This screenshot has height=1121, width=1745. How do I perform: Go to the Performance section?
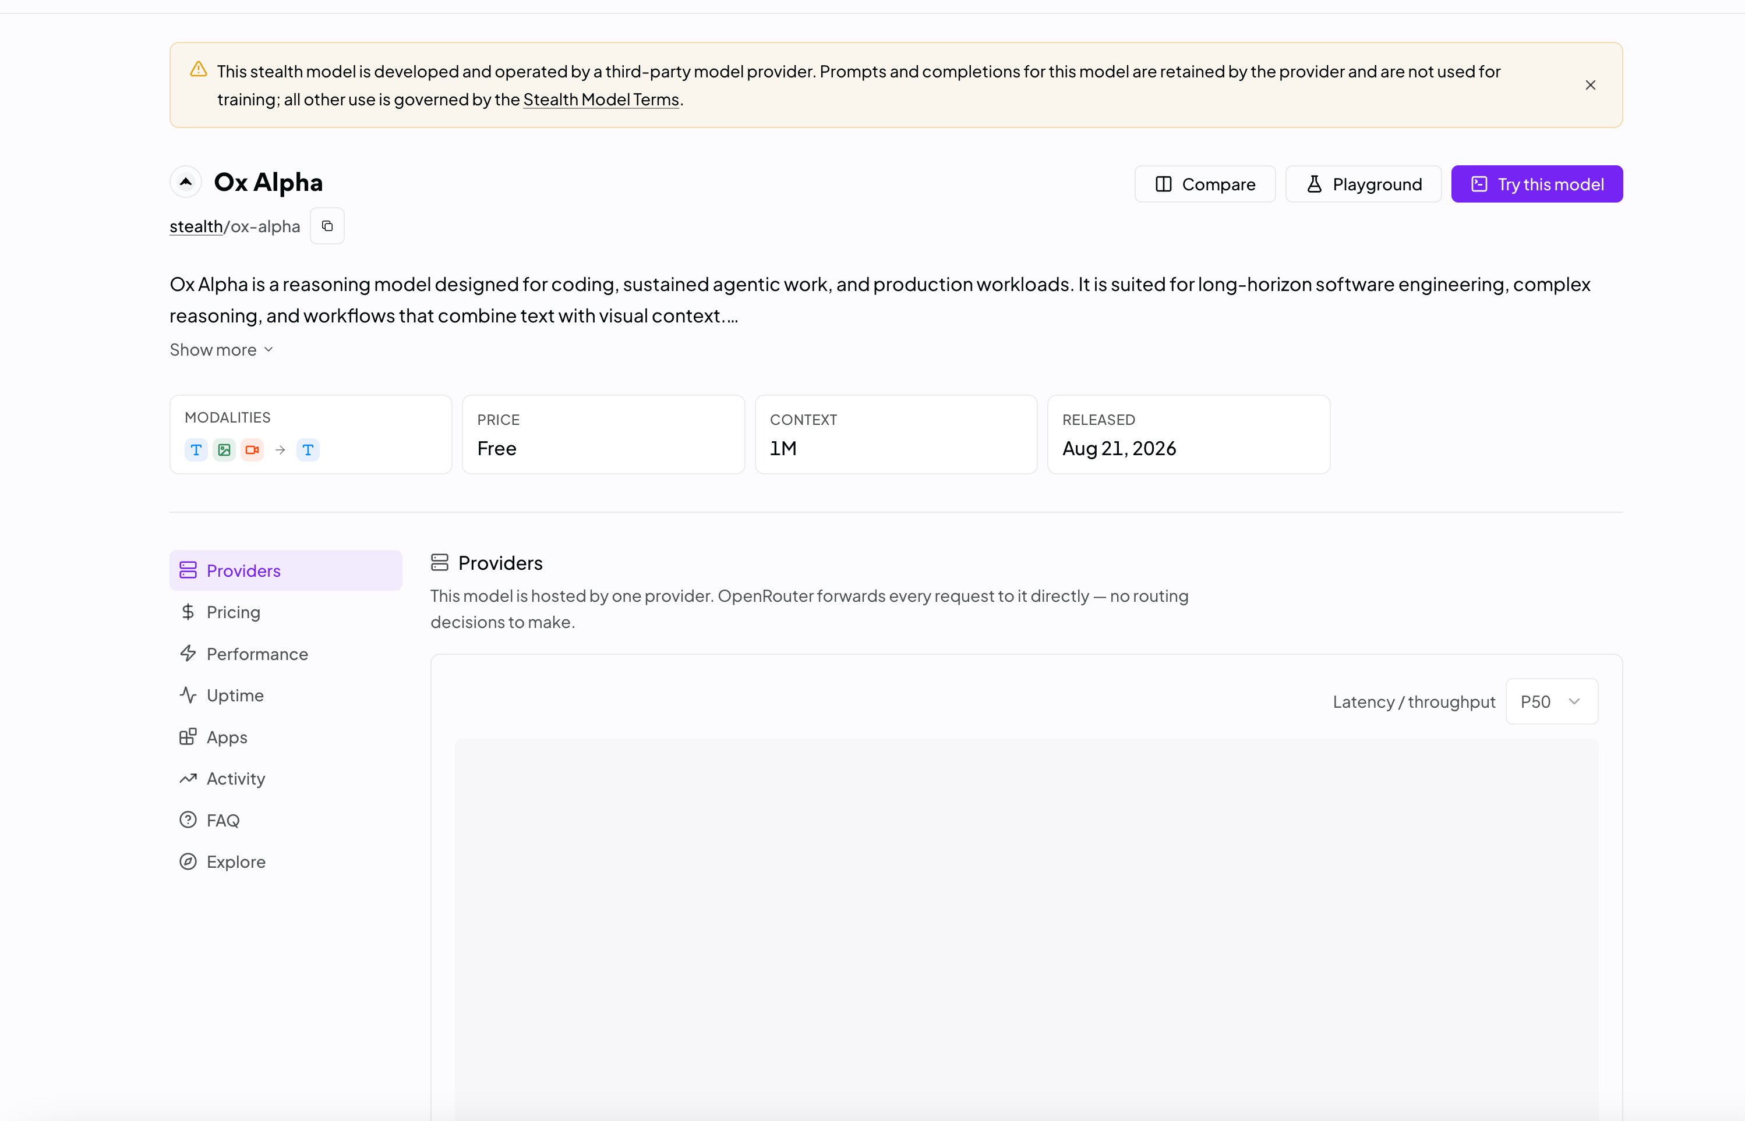pos(285,654)
